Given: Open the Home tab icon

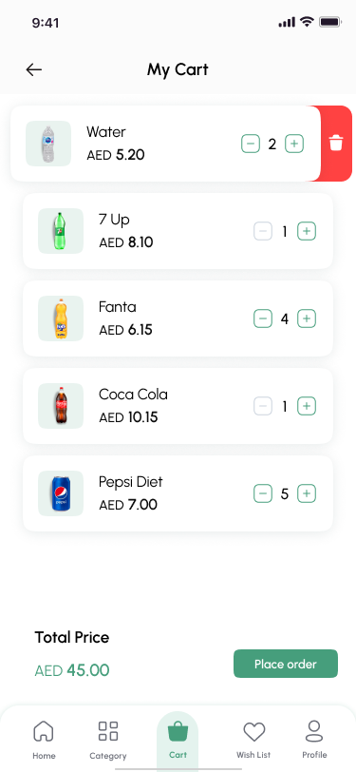Looking at the screenshot, I should [x=44, y=732].
